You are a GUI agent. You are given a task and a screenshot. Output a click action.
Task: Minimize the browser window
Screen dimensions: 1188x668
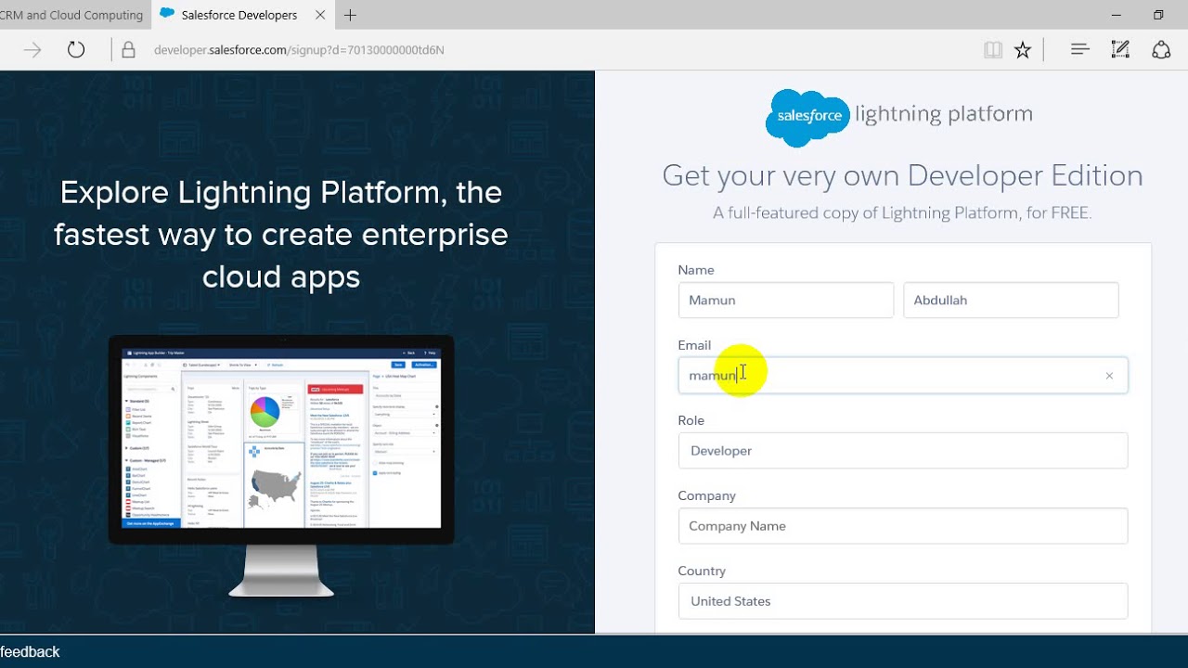[1116, 15]
